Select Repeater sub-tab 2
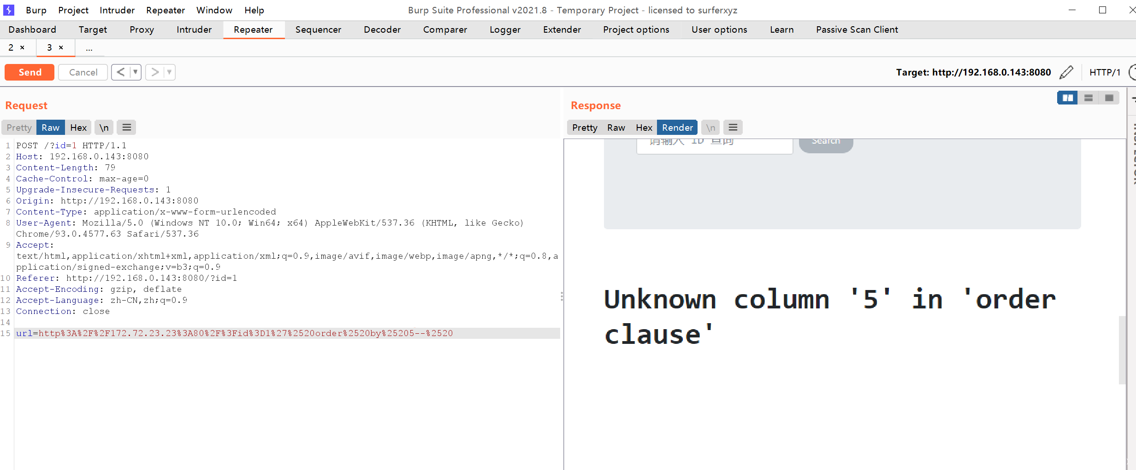This screenshot has width=1136, height=470. [x=11, y=47]
